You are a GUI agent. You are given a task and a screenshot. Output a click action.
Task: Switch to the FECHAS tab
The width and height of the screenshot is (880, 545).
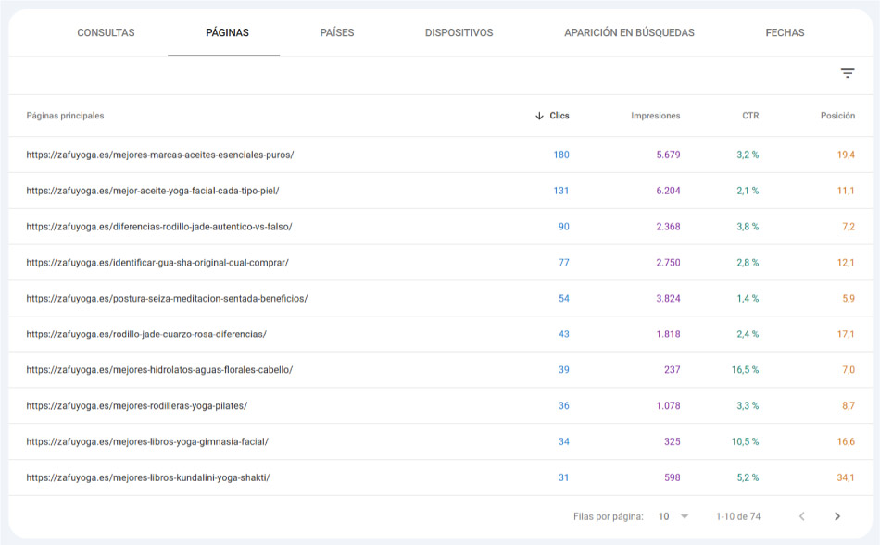coord(785,32)
